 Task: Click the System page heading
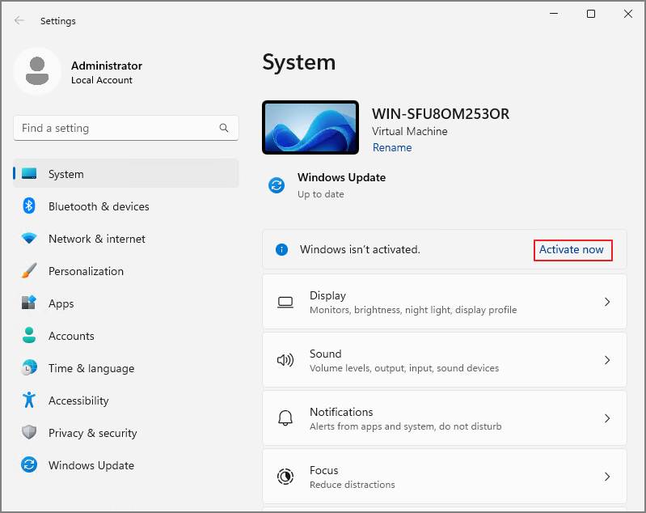(x=298, y=62)
